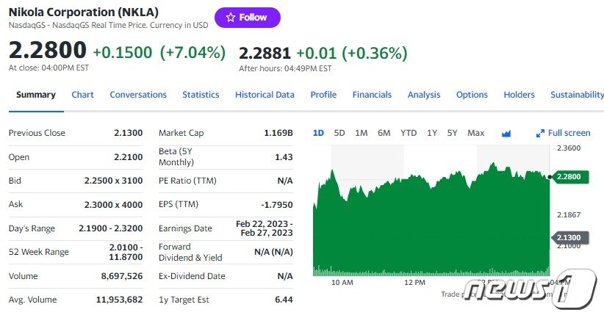Go to the Statistics tab

pyautogui.click(x=201, y=95)
